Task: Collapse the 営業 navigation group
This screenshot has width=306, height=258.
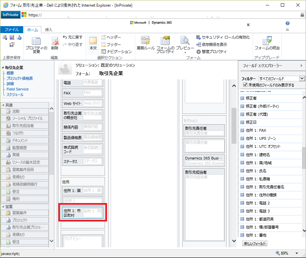Action: coord(3,206)
